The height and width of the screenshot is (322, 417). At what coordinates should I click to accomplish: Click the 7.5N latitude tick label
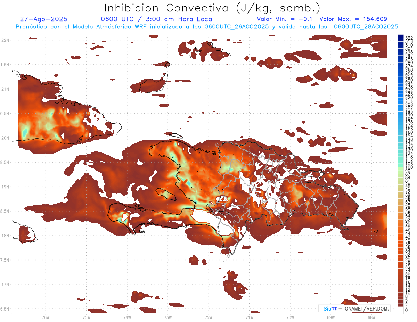pyautogui.click(x=5, y=260)
